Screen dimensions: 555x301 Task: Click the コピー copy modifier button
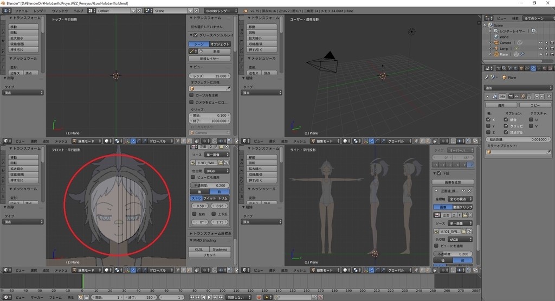[535, 105]
